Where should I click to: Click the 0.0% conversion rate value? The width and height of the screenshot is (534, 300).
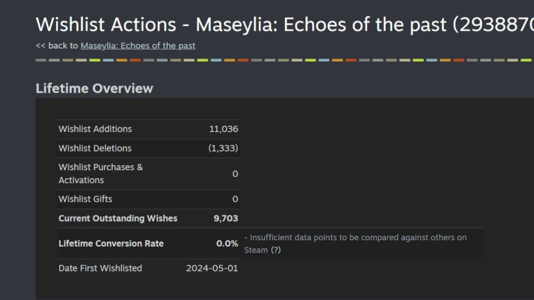pyautogui.click(x=227, y=244)
